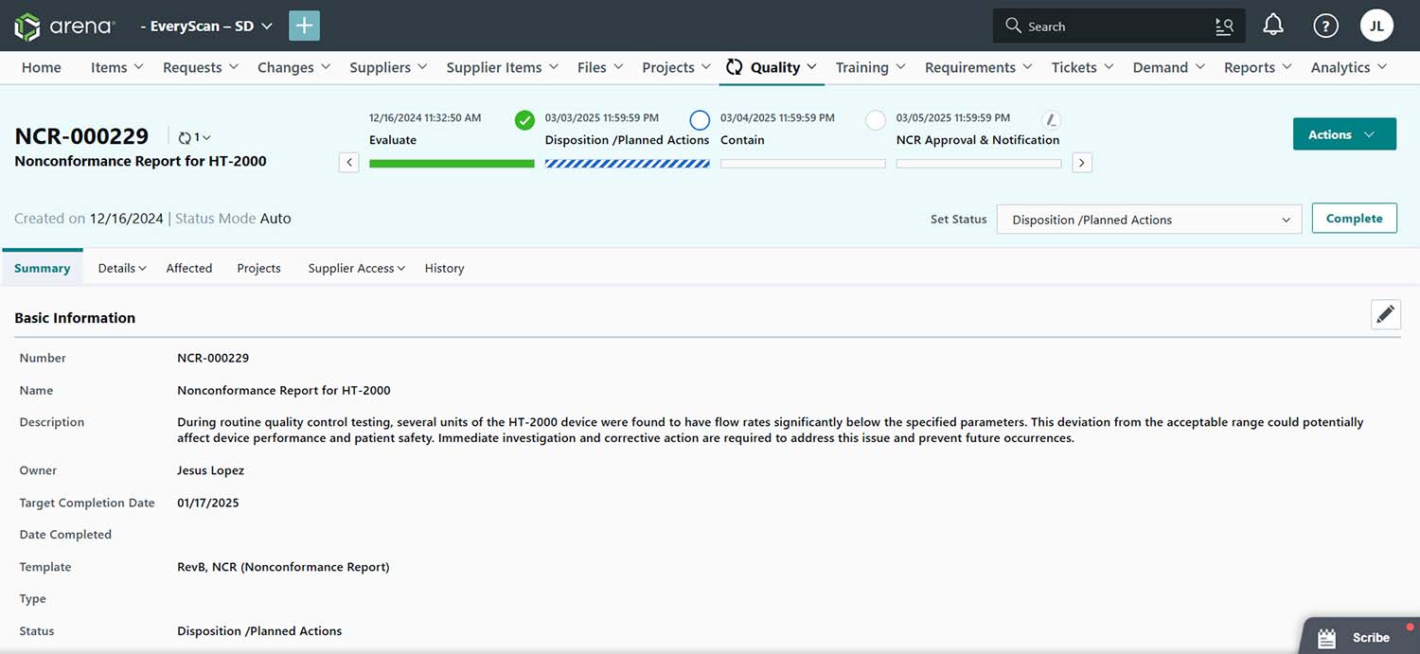Click the NCR Approval sign-off pencil icon
Viewport: 1420px width, 654px height.
coord(1051,120)
